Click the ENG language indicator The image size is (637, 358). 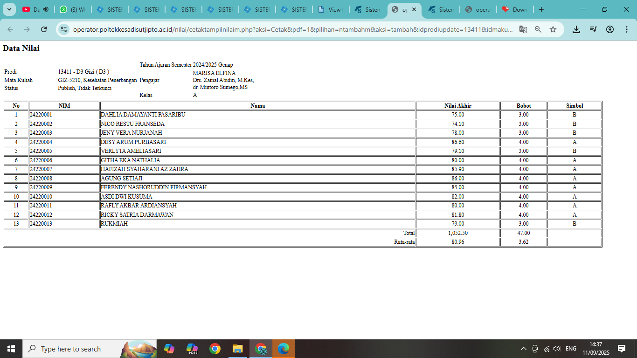point(571,349)
